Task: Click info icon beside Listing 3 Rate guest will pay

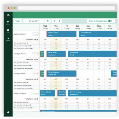Action: click(x=32, y=88)
